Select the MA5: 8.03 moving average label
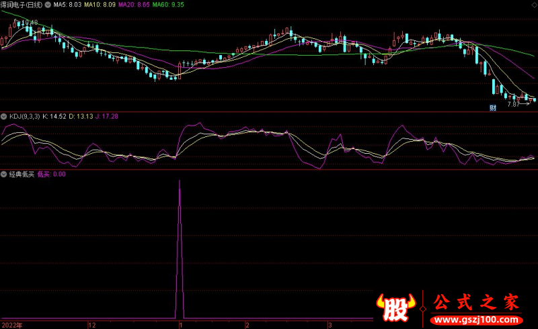The height and width of the screenshot is (329, 538). 67,4
